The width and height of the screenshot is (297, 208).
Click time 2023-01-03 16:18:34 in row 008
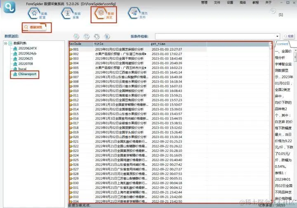pyautogui.click(x=167, y=82)
